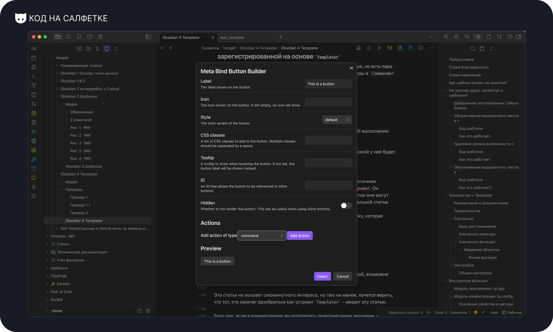Open settings gear at vault bottom
The height and width of the screenshot is (332, 553).
pyautogui.click(x=148, y=311)
